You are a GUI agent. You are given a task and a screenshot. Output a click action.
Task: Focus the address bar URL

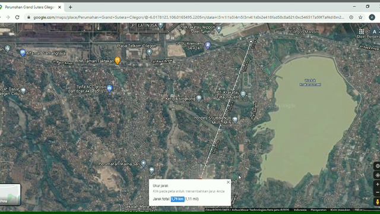pyautogui.click(x=189, y=17)
